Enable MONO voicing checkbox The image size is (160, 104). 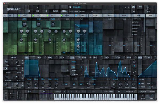139,84
